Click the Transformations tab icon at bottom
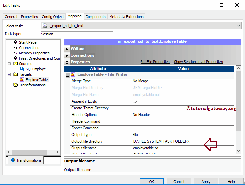Viewport: 245px width, 185px height. (x=13, y=160)
